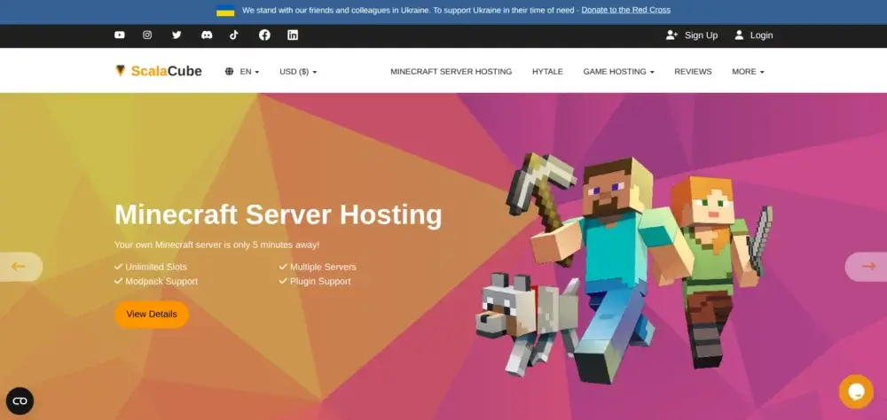
Task: Open Donate to the Red Cross link
Action: click(625, 10)
